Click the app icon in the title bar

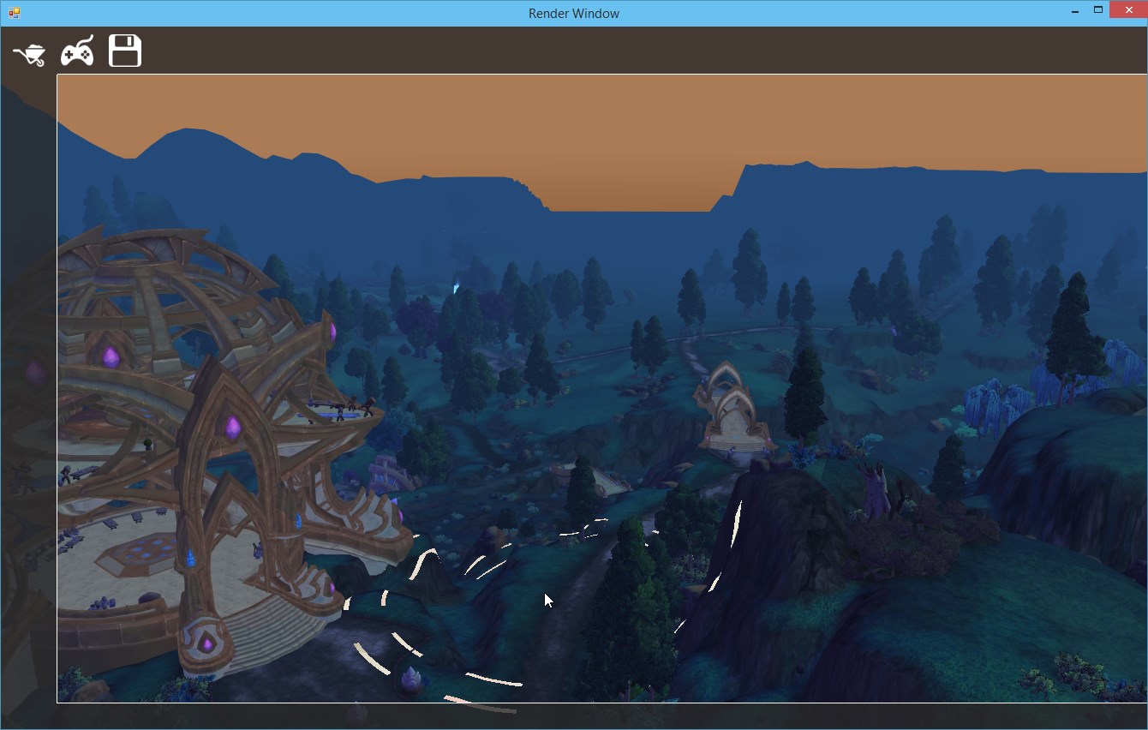[14, 13]
